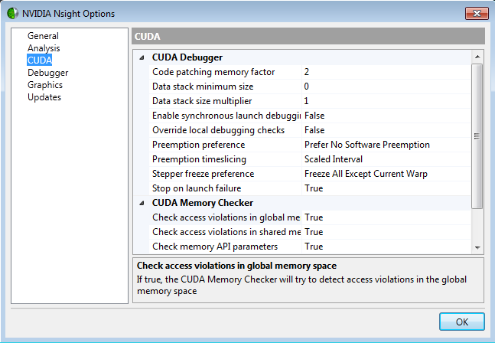The image size is (495, 343).
Task: Click the OK button
Action: point(461,322)
